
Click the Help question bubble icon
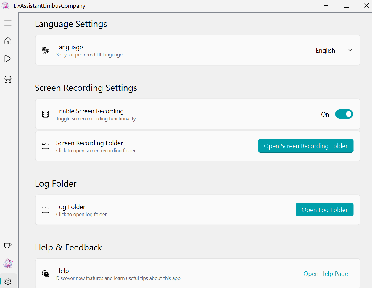(x=46, y=274)
